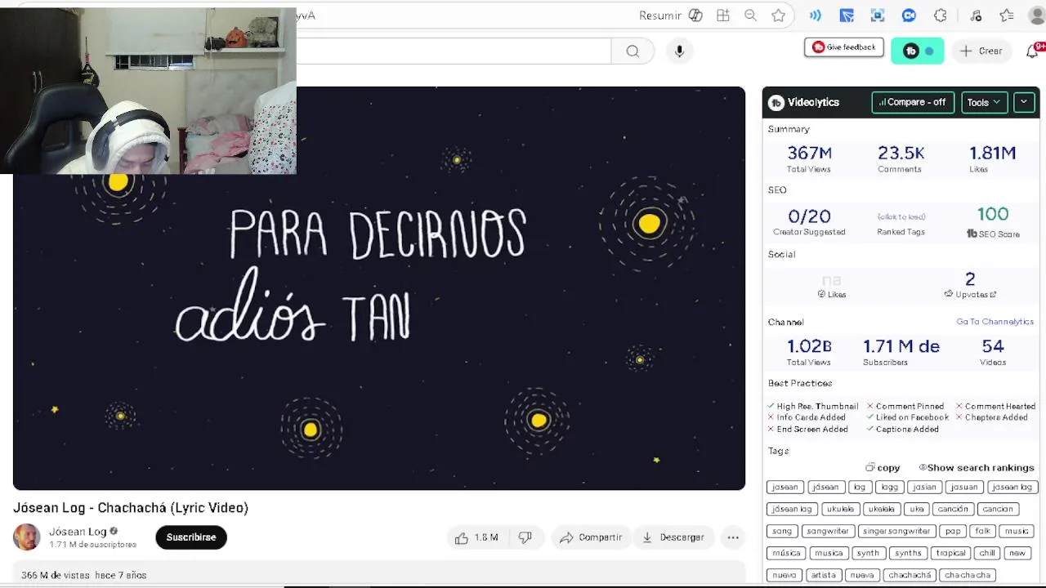
Task: Click the blue sound-wave extension icon
Action: point(815,16)
